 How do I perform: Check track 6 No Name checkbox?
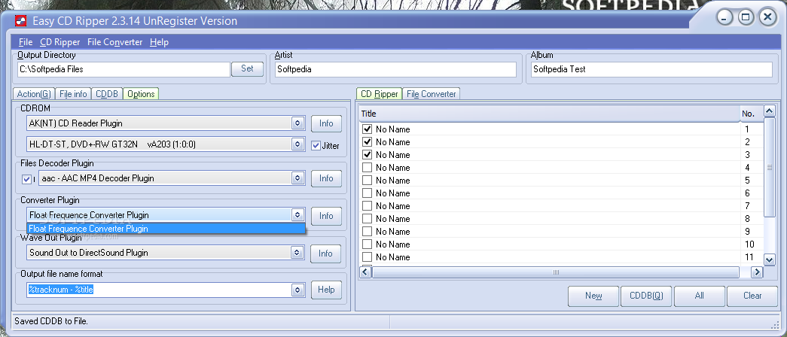pyautogui.click(x=367, y=193)
